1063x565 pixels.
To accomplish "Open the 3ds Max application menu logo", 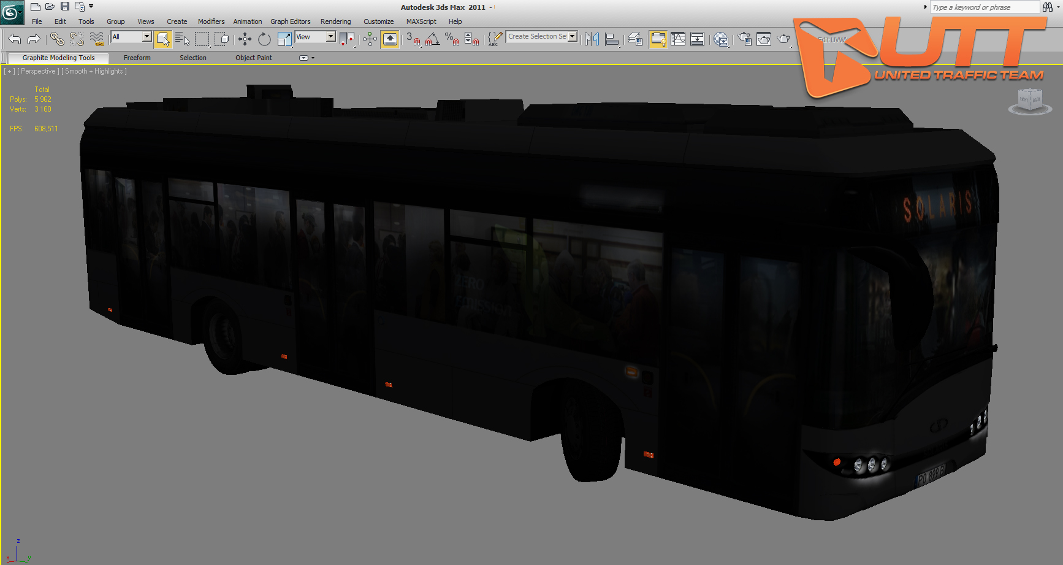I will (x=12, y=12).
